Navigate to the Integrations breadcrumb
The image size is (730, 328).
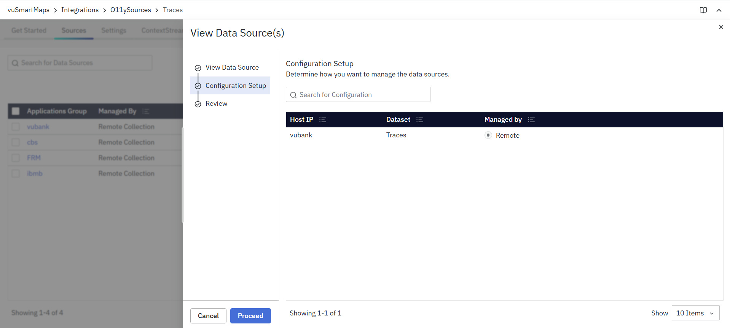(x=80, y=10)
